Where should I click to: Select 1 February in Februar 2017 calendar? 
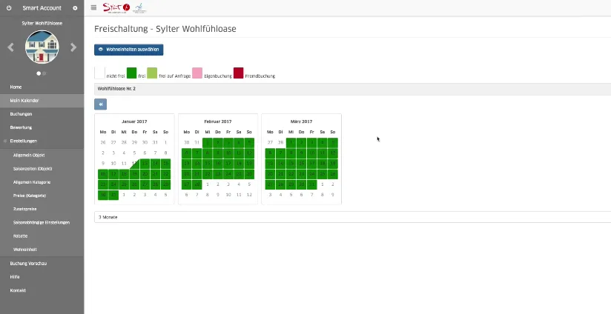[x=208, y=142]
